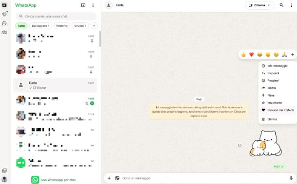Choose Elimina in the context menu
This screenshot has width=297, height=184.
pos(278,119)
